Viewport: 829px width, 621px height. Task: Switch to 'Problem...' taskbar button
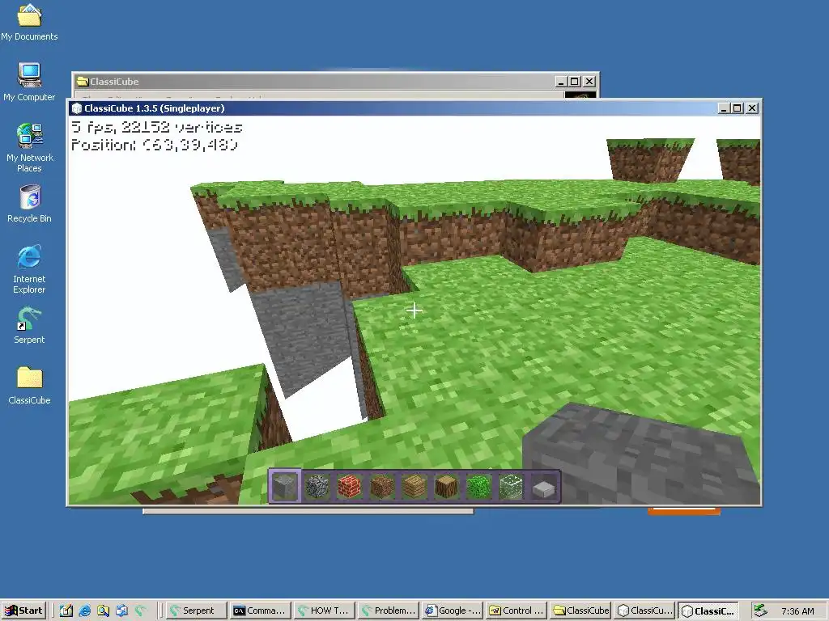pos(389,610)
